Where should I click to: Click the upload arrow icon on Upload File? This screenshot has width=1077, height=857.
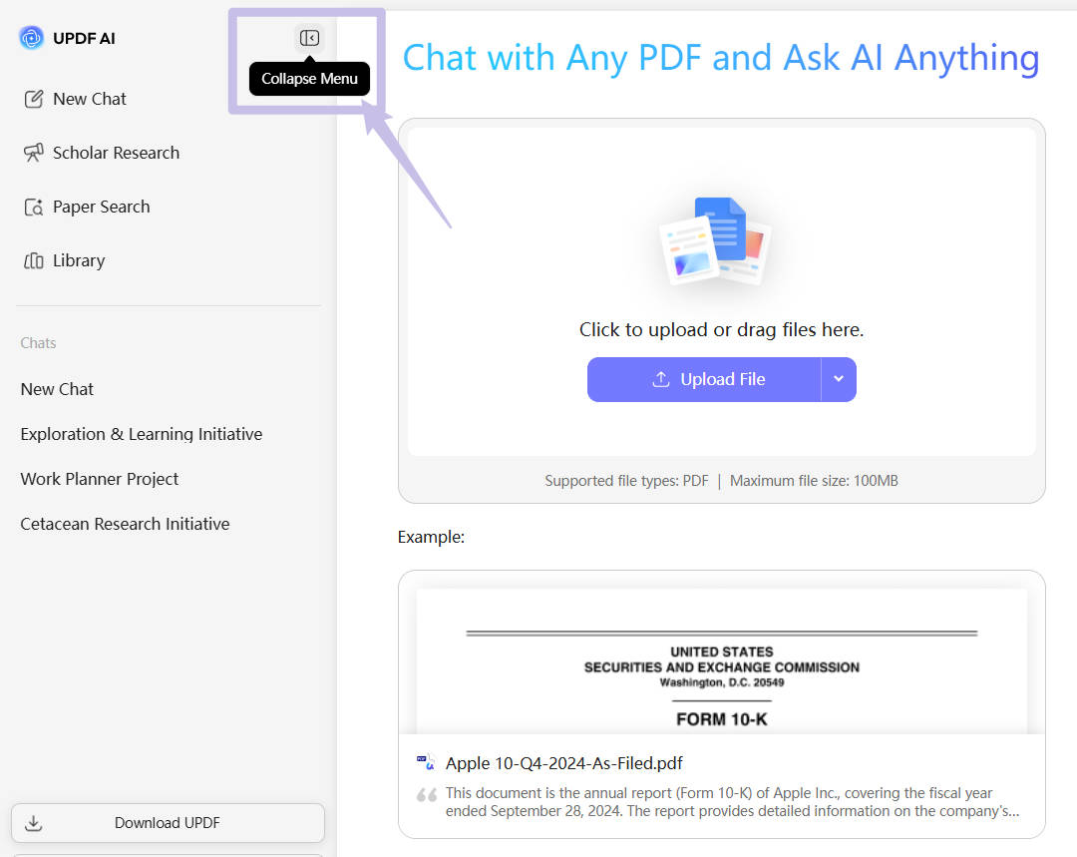coord(661,379)
